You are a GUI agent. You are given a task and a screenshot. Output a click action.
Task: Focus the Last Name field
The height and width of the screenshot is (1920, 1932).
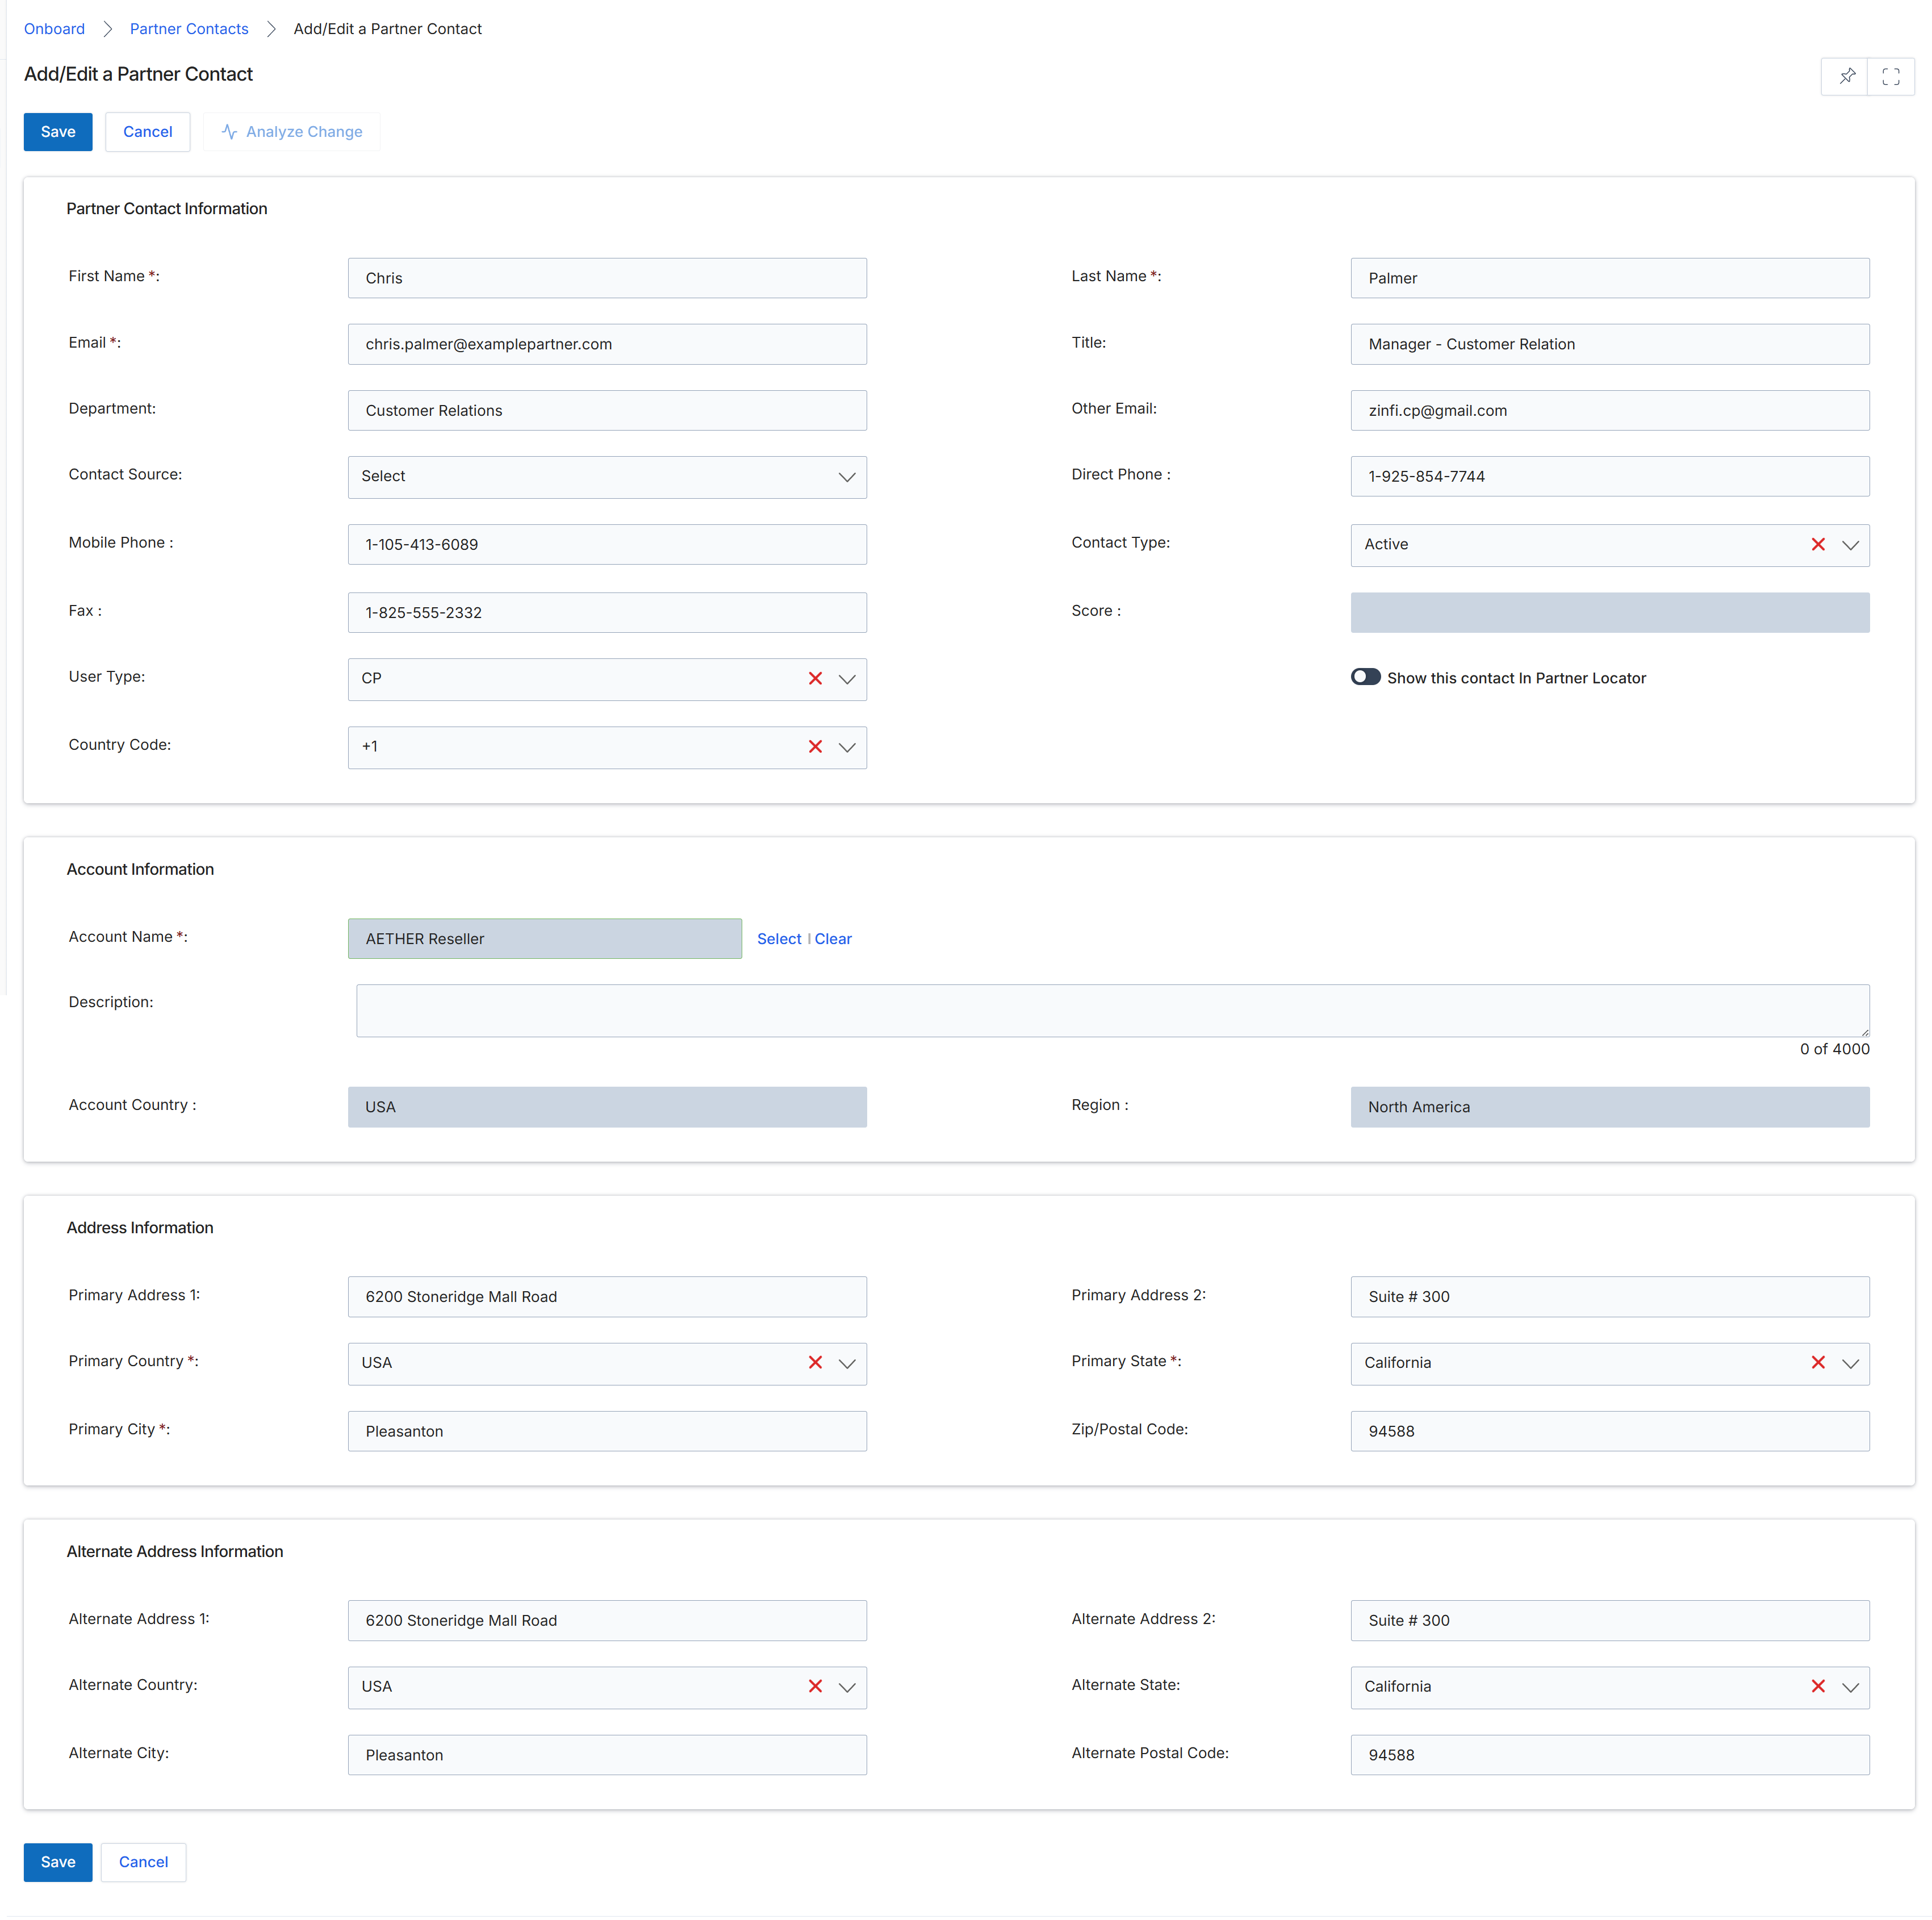pyautogui.click(x=1610, y=278)
